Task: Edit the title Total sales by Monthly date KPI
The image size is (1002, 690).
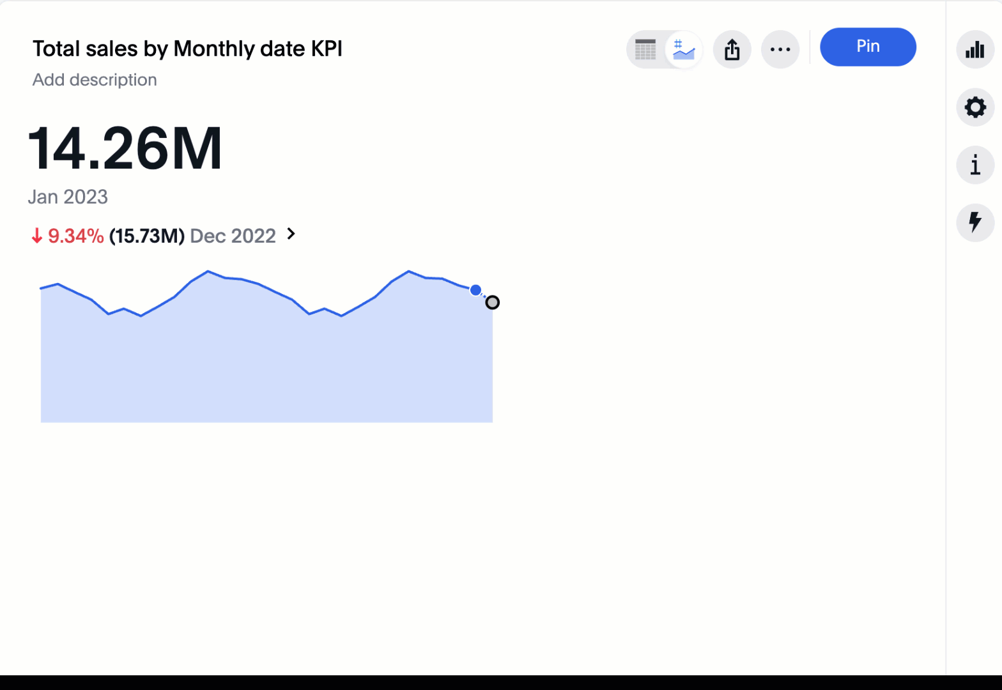Action: [187, 49]
